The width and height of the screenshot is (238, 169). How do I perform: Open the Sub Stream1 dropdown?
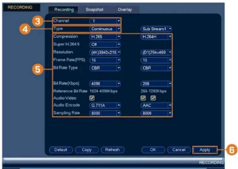point(156,29)
